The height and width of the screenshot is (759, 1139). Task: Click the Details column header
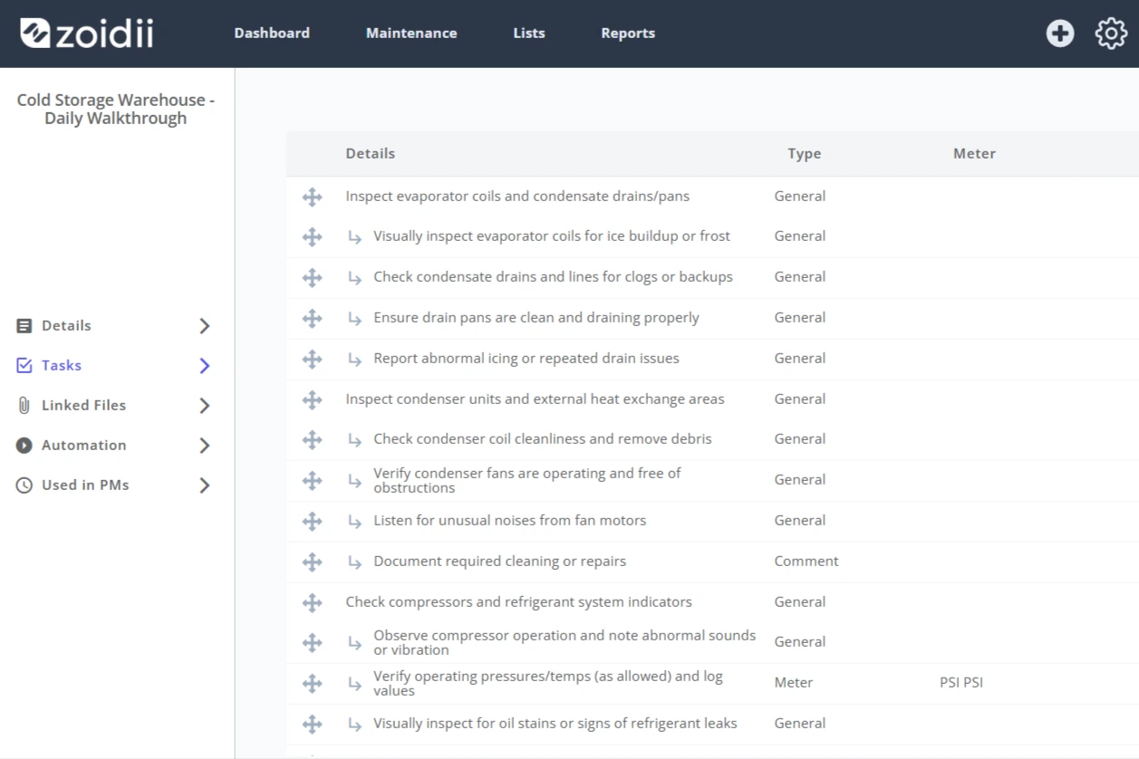pos(371,154)
